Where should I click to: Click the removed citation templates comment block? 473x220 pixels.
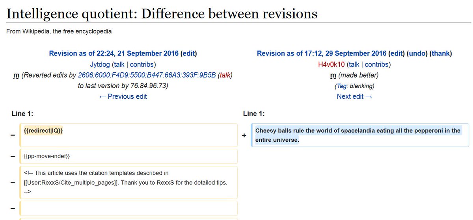(128, 183)
